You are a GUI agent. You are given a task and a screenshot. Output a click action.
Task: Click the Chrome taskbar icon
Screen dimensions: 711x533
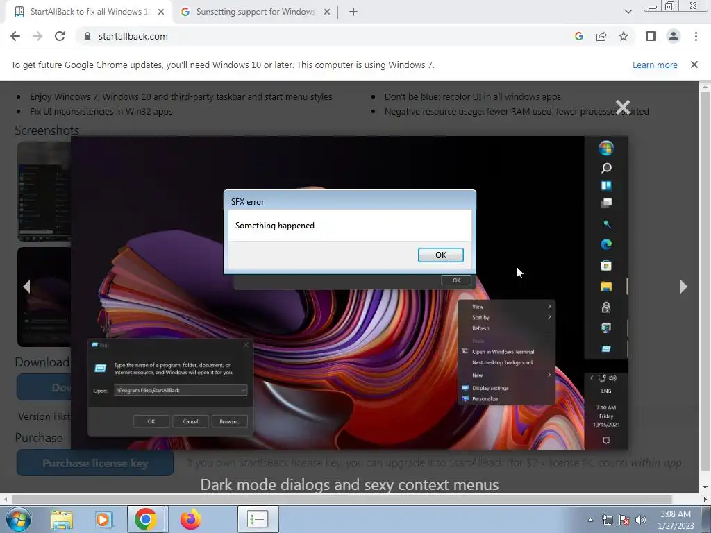(x=146, y=519)
